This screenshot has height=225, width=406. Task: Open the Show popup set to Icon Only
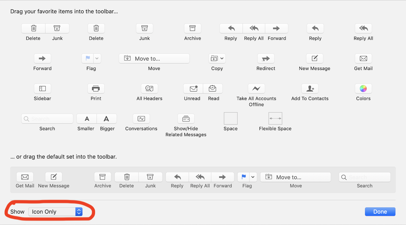tap(55, 211)
